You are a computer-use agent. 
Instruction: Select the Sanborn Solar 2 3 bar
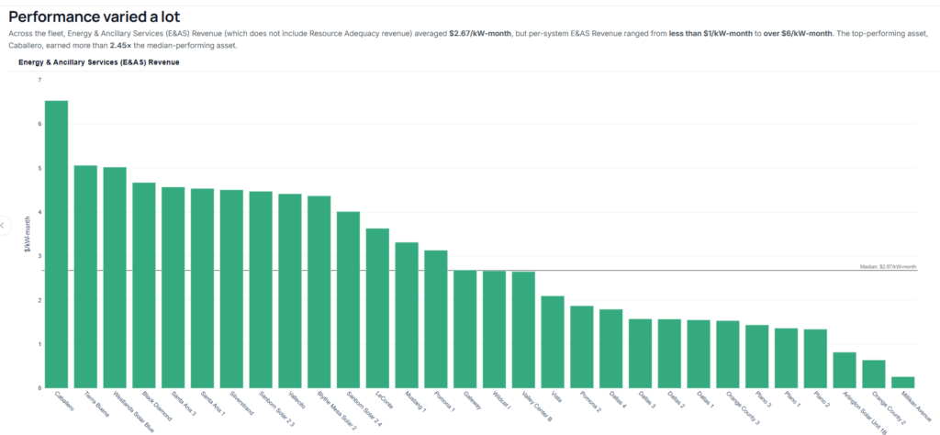coord(261,290)
